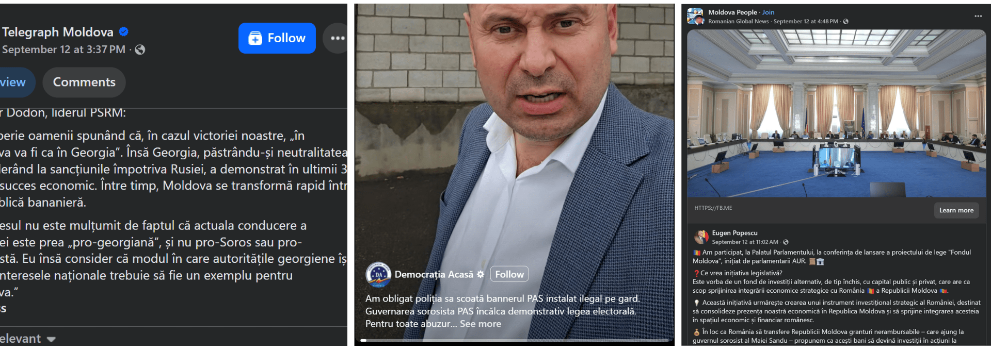This screenshot has height=351, width=991.
Task: Click the Democrația Acasă gear badge icon
Action: (481, 274)
